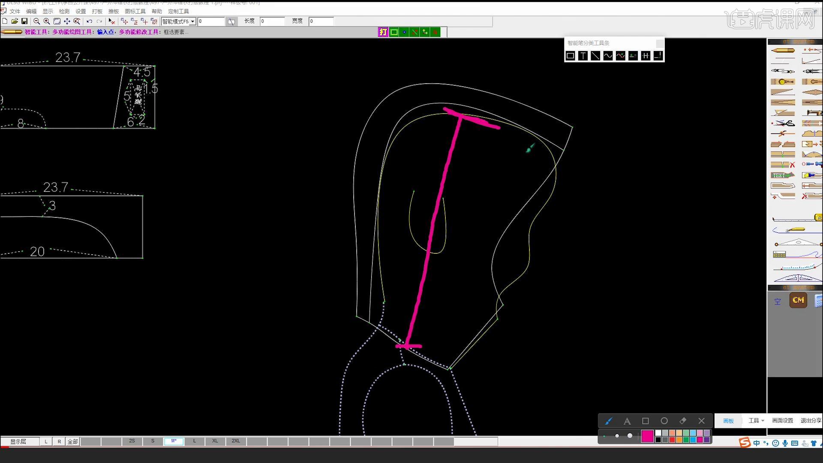Choose the text A tool in annotation panel
823x463 pixels.
(x=627, y=421)
